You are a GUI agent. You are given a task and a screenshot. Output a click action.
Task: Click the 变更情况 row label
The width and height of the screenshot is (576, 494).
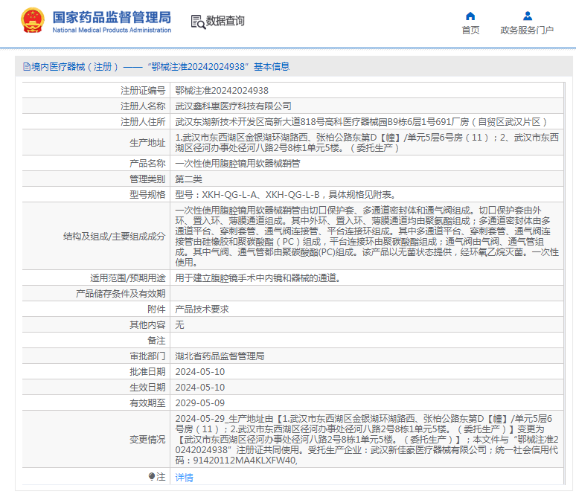(147, 439)
